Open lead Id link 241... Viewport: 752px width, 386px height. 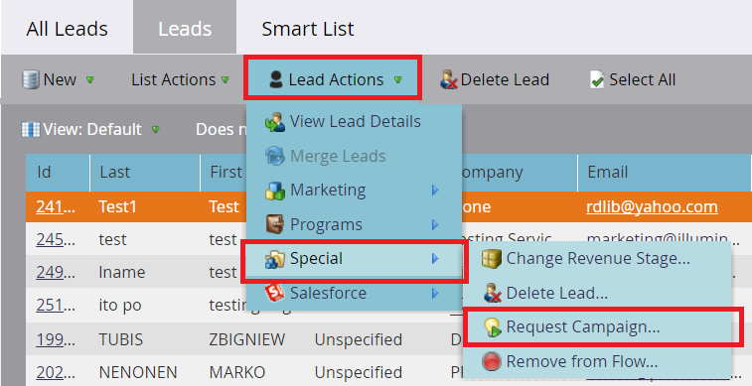tap(56, 206)
